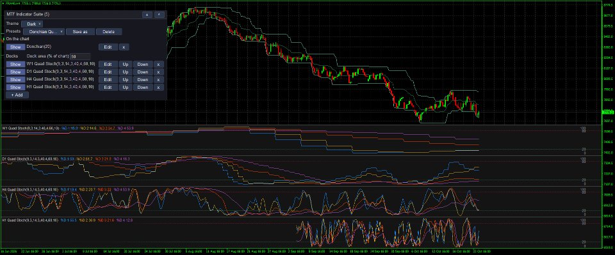Click the H1 Quad Stoch subchart legend
The width and height of the screenshot is (615, 255).
(x=67, y=220)
